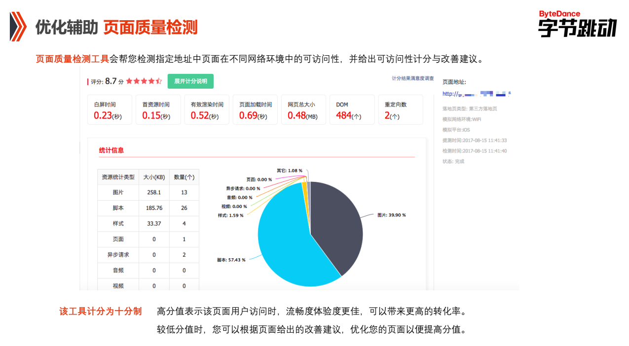Select the 网页总大小 0.48MB card
The height and width of the screenshot is (346, 629).
click(303, 109)
